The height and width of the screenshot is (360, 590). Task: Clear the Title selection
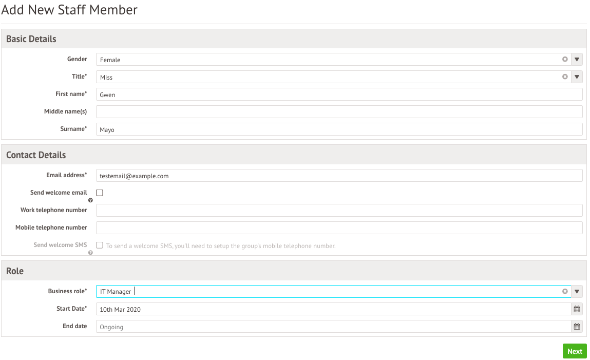pyautogui.click(x=565, y=77)
